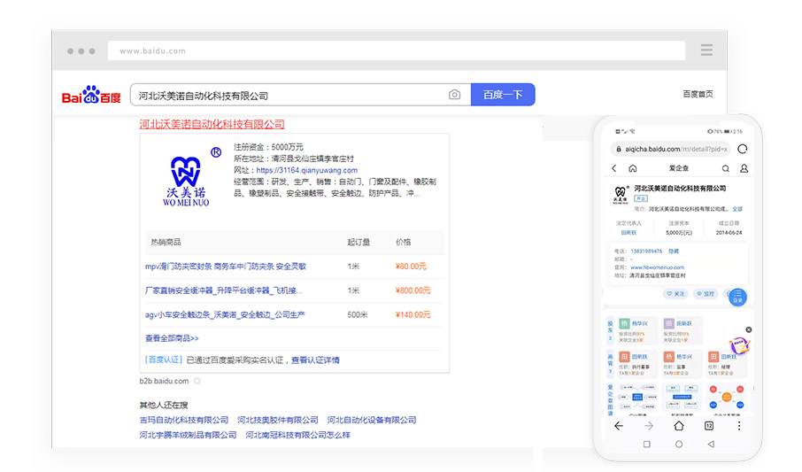Click the [百度认证] label
This screenshot has width=802, height=472.
coord(164,360)
